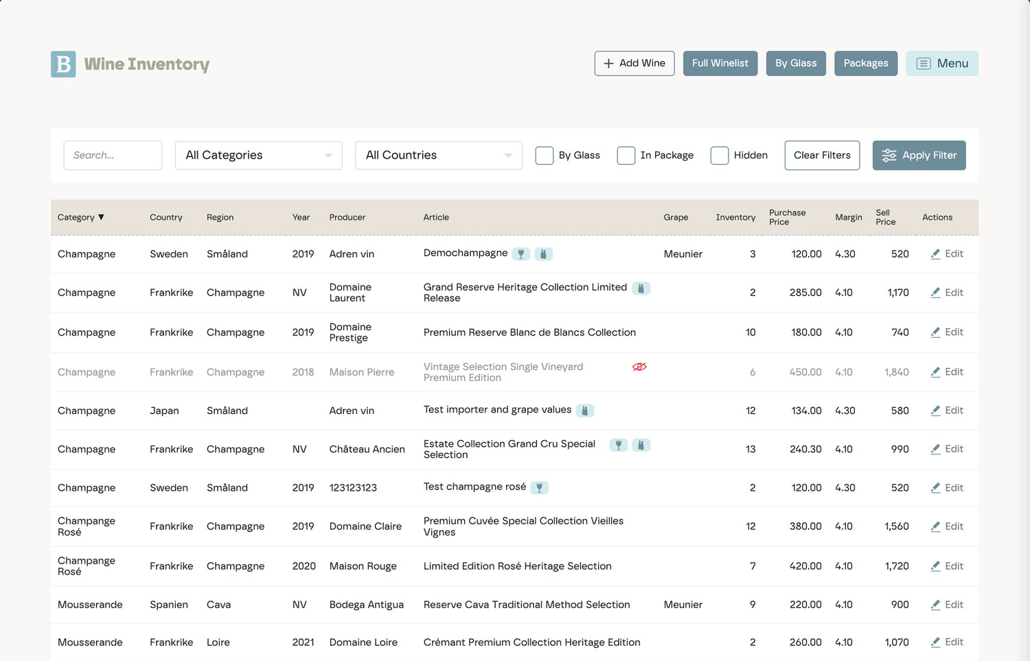1030x661 pixels.
Task: Click the blue B logo in header
Action: click(x=63, y=64)
